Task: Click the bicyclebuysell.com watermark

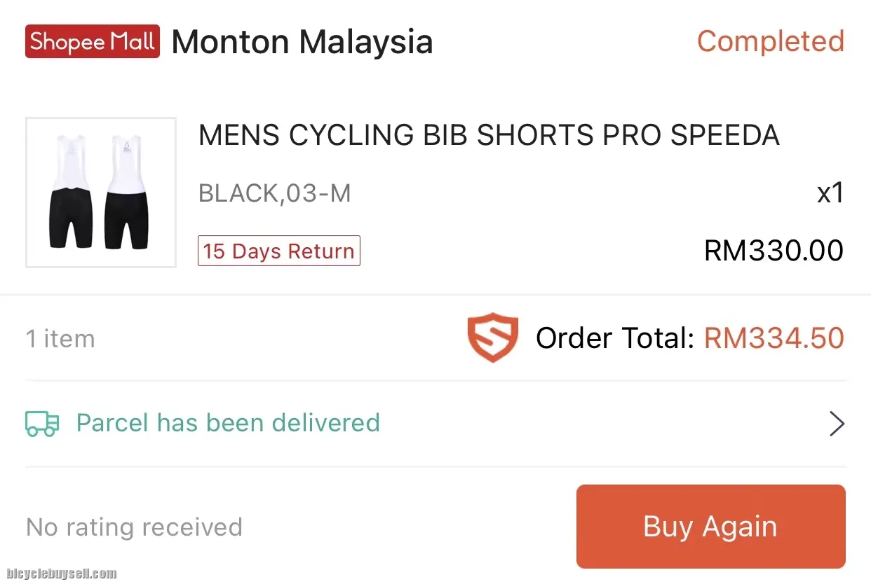Action: (59, 574)
